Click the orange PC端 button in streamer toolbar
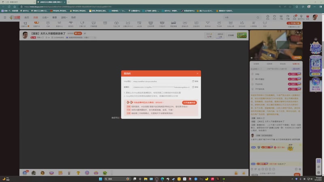The width and height of the screenshot is (324, 182). click(x=294, y=23)
